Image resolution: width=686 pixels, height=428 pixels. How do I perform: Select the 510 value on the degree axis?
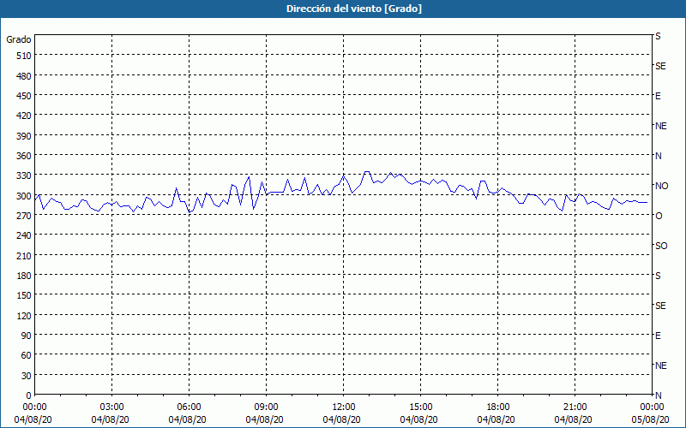[25, 56]
